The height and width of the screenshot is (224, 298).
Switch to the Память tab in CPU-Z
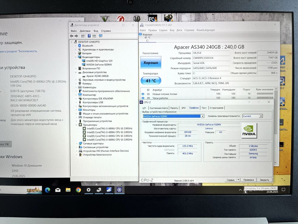174,108
